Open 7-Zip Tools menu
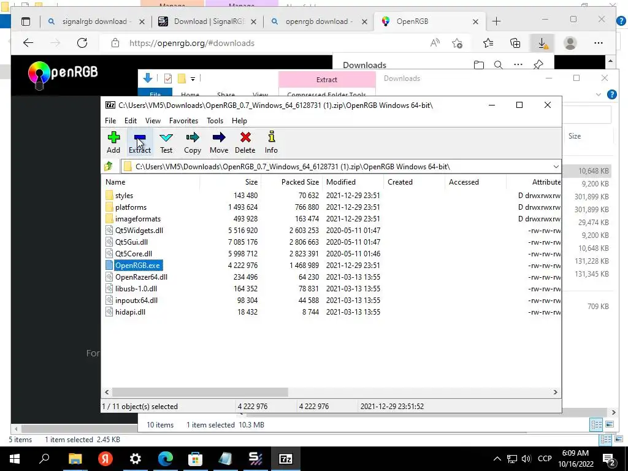Screen dimensions: 628x471 pos(215,121)
